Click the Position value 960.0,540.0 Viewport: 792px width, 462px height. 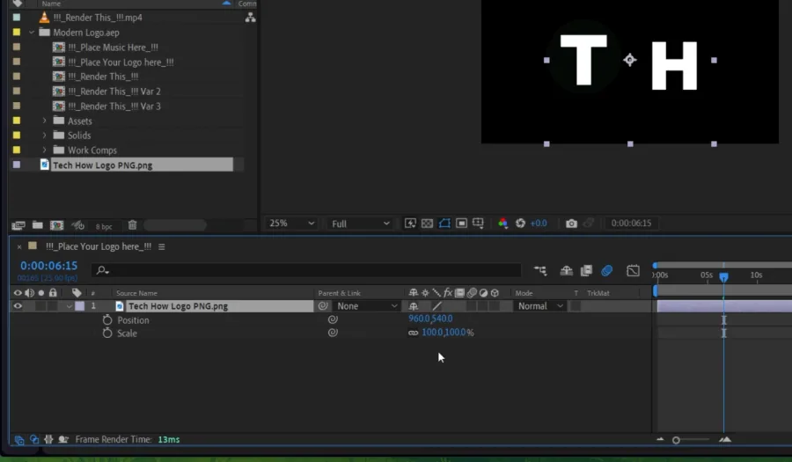pos(430,319)
